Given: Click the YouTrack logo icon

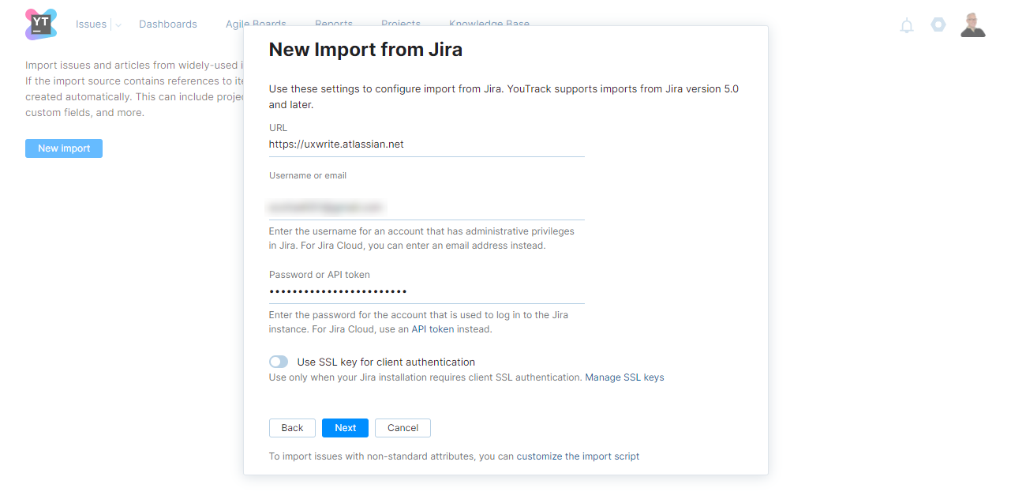Looking at the screenshot, I should (x=41, y=24).
